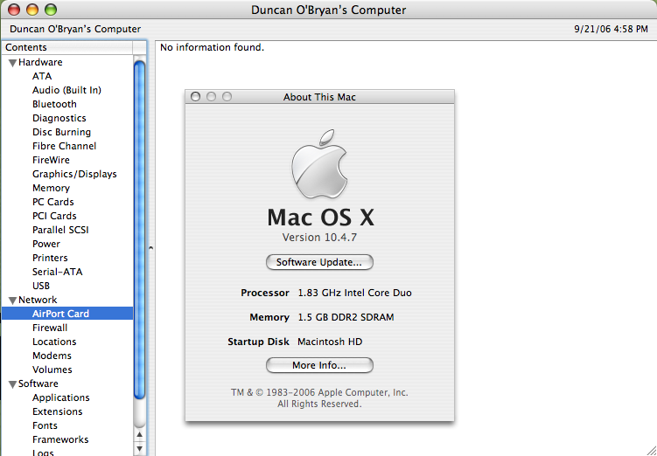
Task: Click the Mac OS X title text
Action: (x=320, y=218)
